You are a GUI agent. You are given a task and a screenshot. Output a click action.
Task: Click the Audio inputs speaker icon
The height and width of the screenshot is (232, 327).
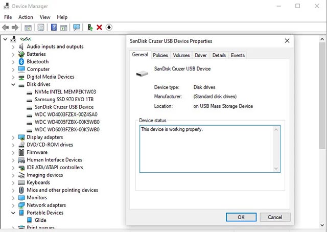(x=21, y=47)
